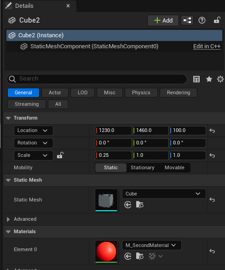Viewport: 225px width, 270px height.
Task: Reset Static Mesh to default arrow
Action: pyautogui.click(x=212, y=200)
